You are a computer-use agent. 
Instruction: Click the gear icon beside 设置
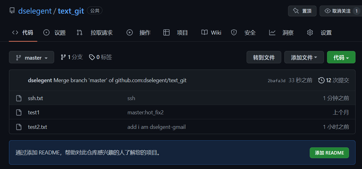(x=310, y=32)
